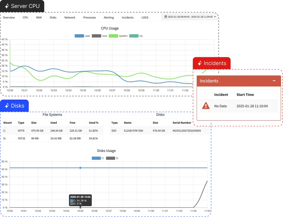Click the C: color swatch in Disks legend

[x=96, y=158]
